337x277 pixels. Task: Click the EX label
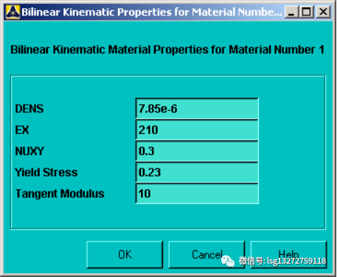(22, 130)
